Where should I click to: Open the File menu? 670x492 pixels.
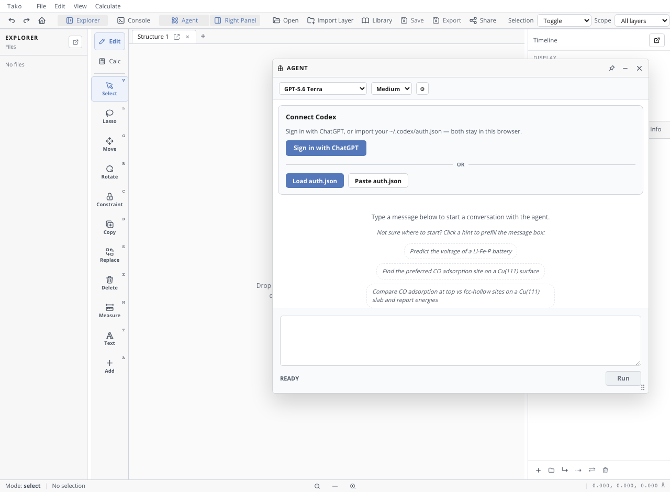(41, 6)
